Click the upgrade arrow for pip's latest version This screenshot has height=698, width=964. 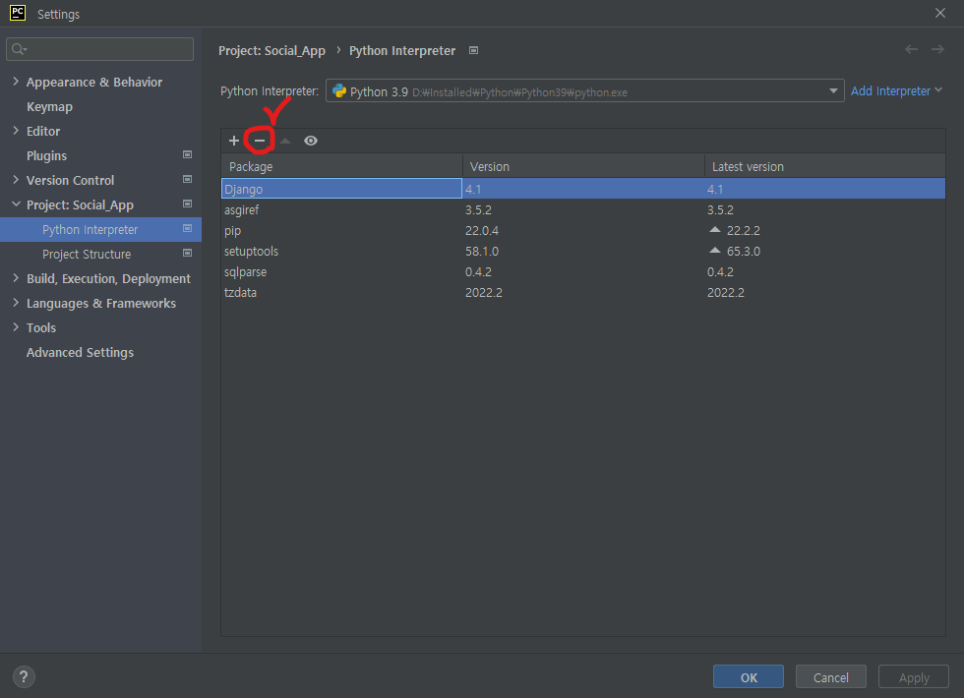pos(714,230)
